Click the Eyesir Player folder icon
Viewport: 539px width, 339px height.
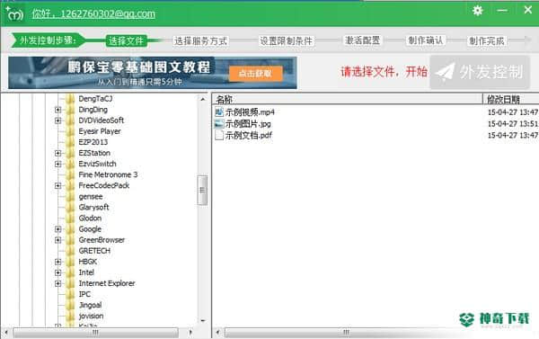coord(70,131)
